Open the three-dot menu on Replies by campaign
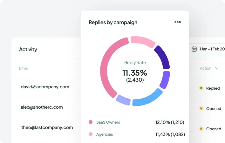 pyautogui.click(x=178, y=22)
